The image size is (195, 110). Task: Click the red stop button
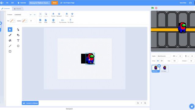click(156, 8)
